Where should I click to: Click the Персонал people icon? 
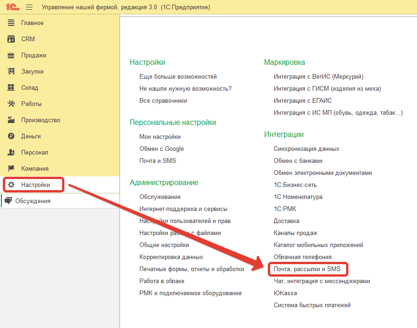[11, 153]
